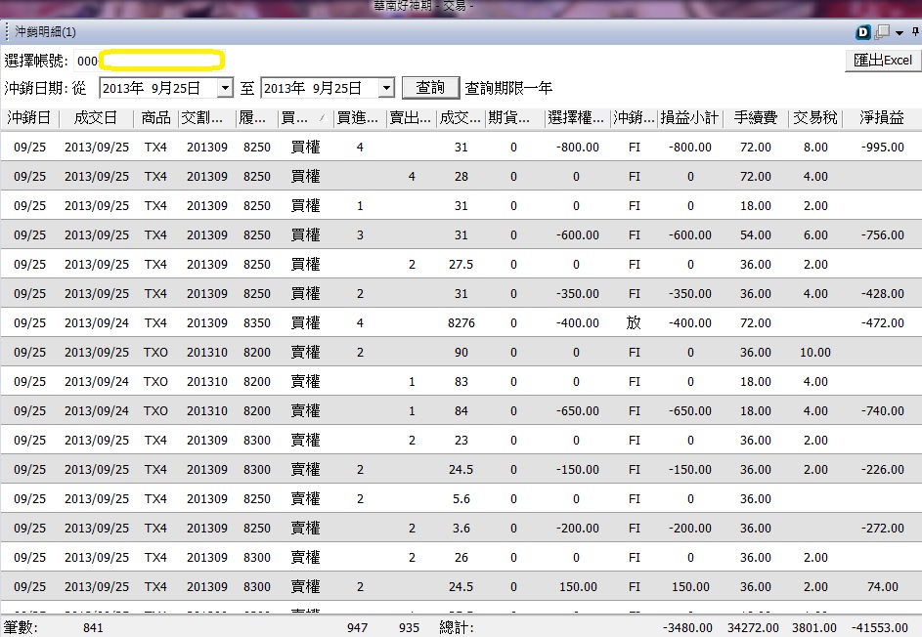Click the blue D icon in the panel header
Viewport: 922px width, 637px height.
pyautogui.click(x=862, y=32)
